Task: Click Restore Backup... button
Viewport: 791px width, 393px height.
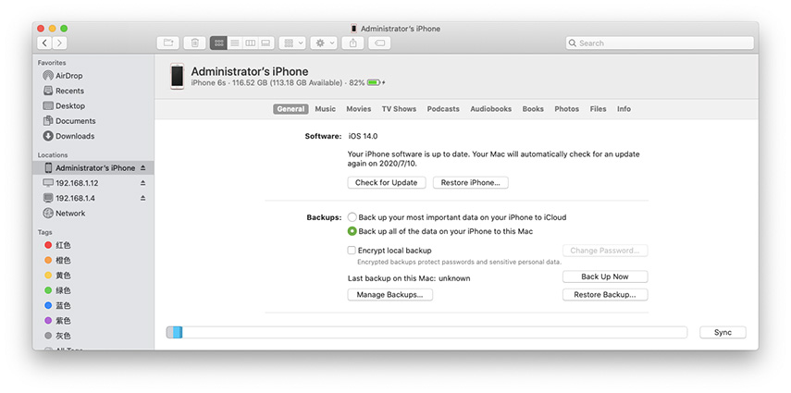Action: pyautogui.click(x=605, y=295)
